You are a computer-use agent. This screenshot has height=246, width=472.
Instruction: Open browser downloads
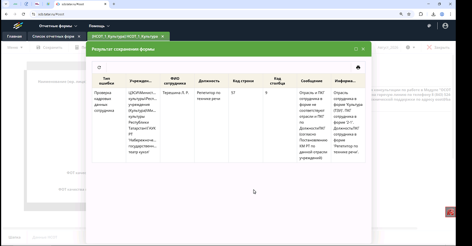pos(433,14)
